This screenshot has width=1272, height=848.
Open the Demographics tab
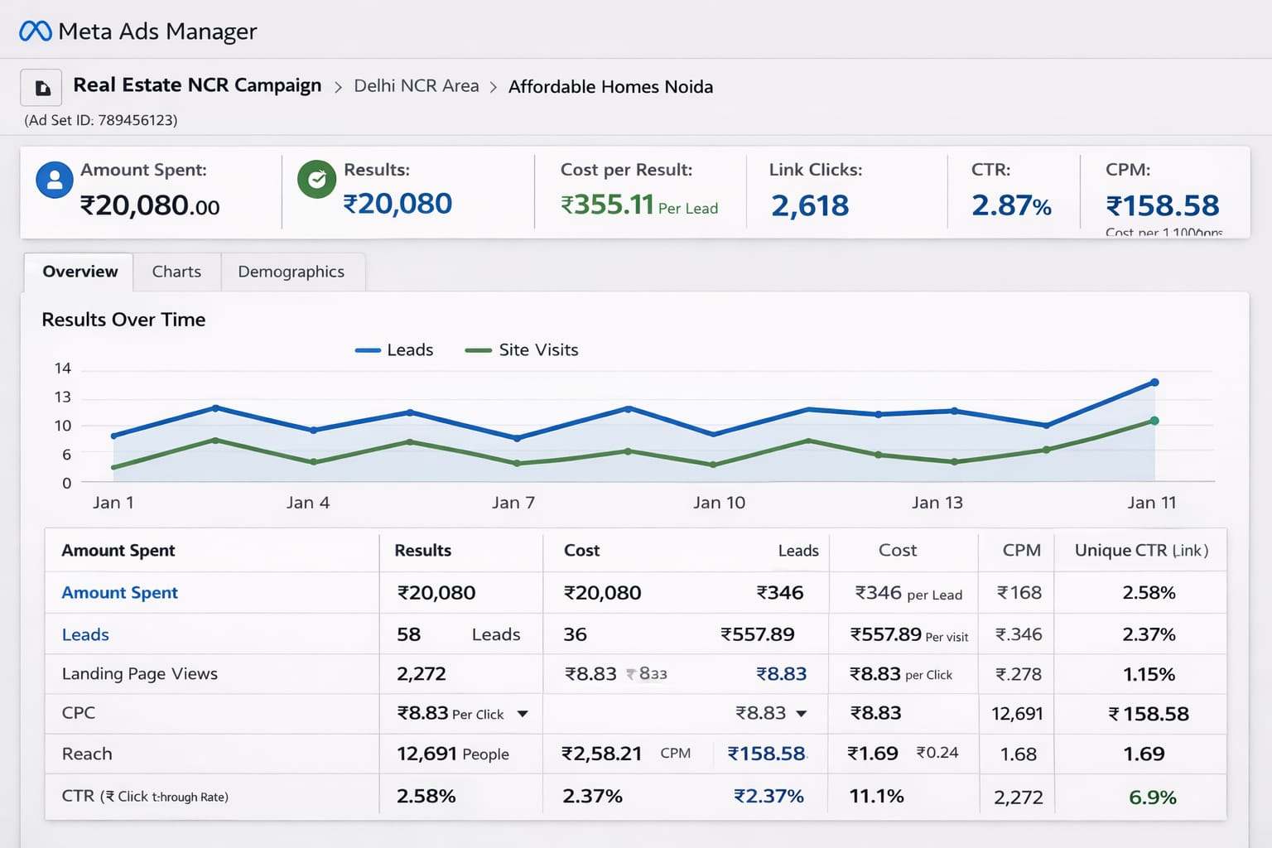291,272
